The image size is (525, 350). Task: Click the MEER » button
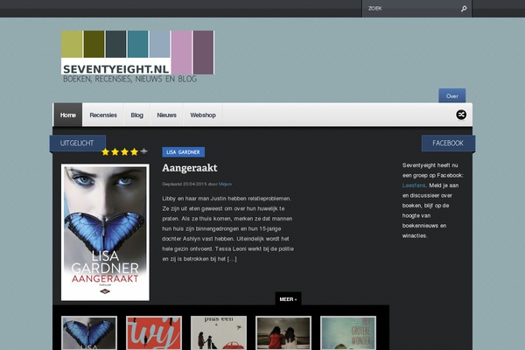coord(288,299)
